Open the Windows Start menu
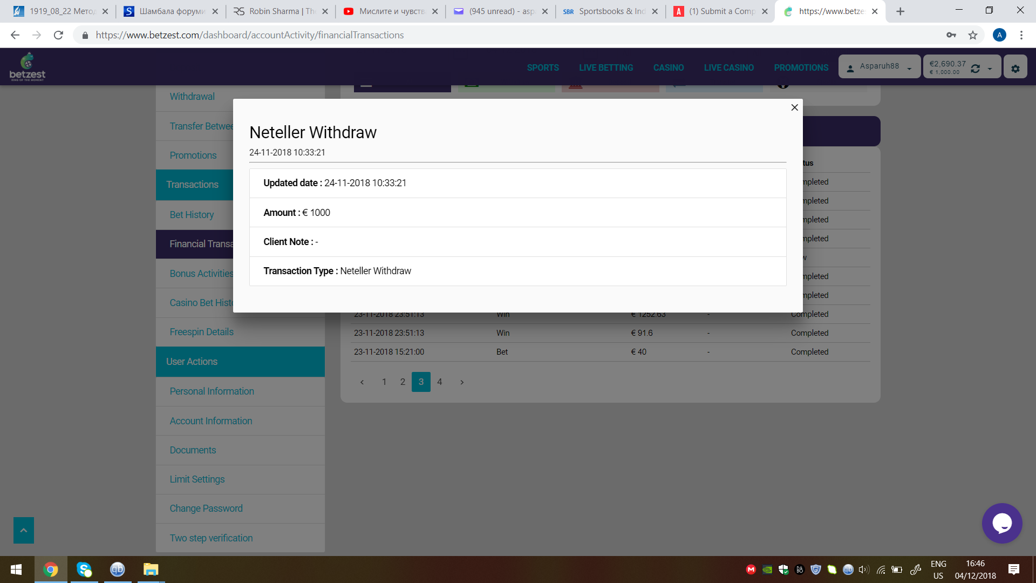Screen dimensions: 1036x583 pos(16,570)
